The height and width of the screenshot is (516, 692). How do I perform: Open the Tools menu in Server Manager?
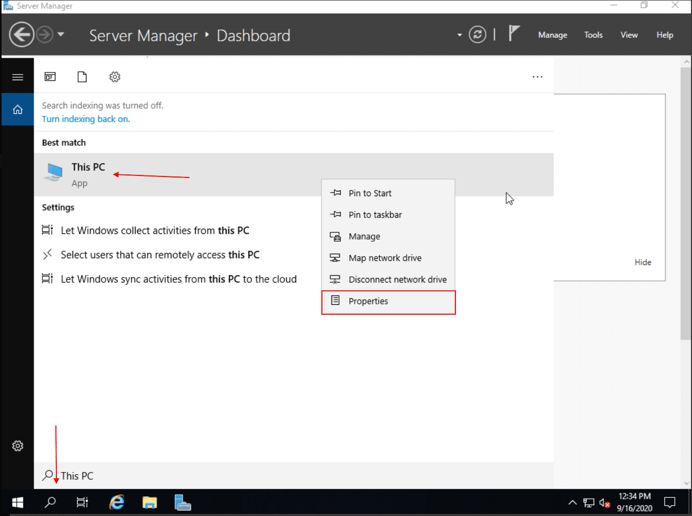(593, 35)
